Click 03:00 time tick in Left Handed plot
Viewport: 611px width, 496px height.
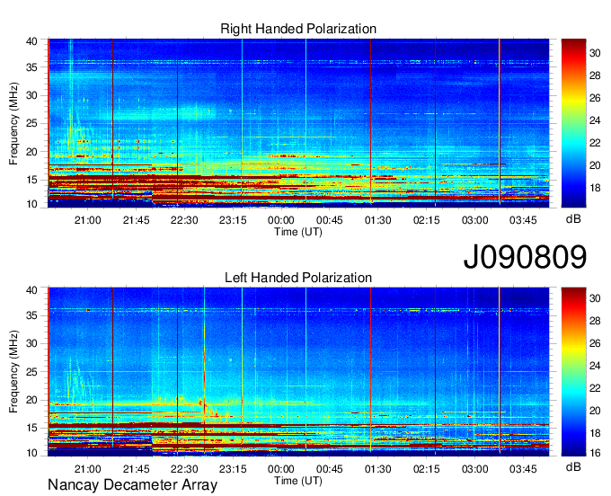click(x=474, y=469)
